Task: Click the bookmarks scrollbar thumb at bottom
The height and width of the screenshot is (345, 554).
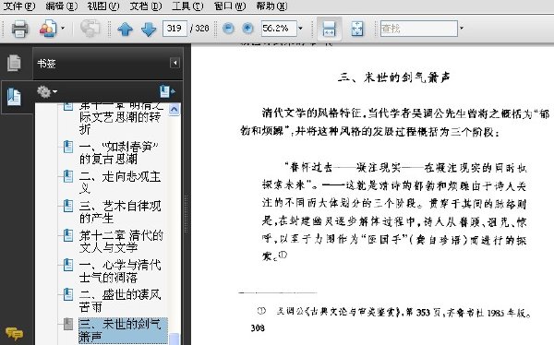Action: click(x=174, y=339)
